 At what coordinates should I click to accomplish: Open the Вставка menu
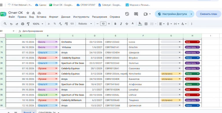(x=41, y=17)
